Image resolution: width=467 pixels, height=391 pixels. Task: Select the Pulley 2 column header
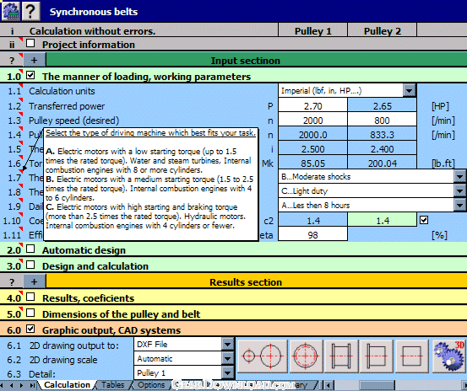382,30
